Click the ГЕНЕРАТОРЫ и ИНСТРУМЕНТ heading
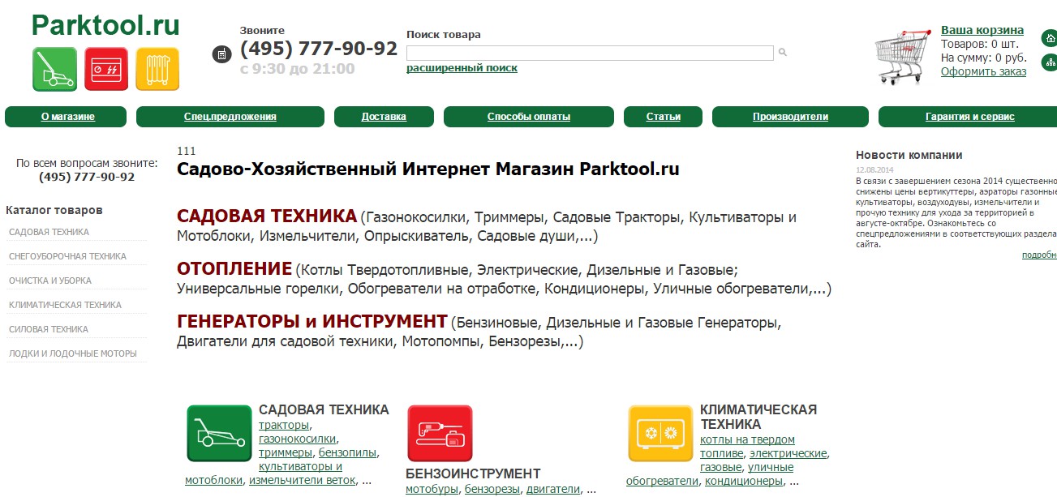Viewport: 1057px width, 497px height. click(x=312, y=321)
